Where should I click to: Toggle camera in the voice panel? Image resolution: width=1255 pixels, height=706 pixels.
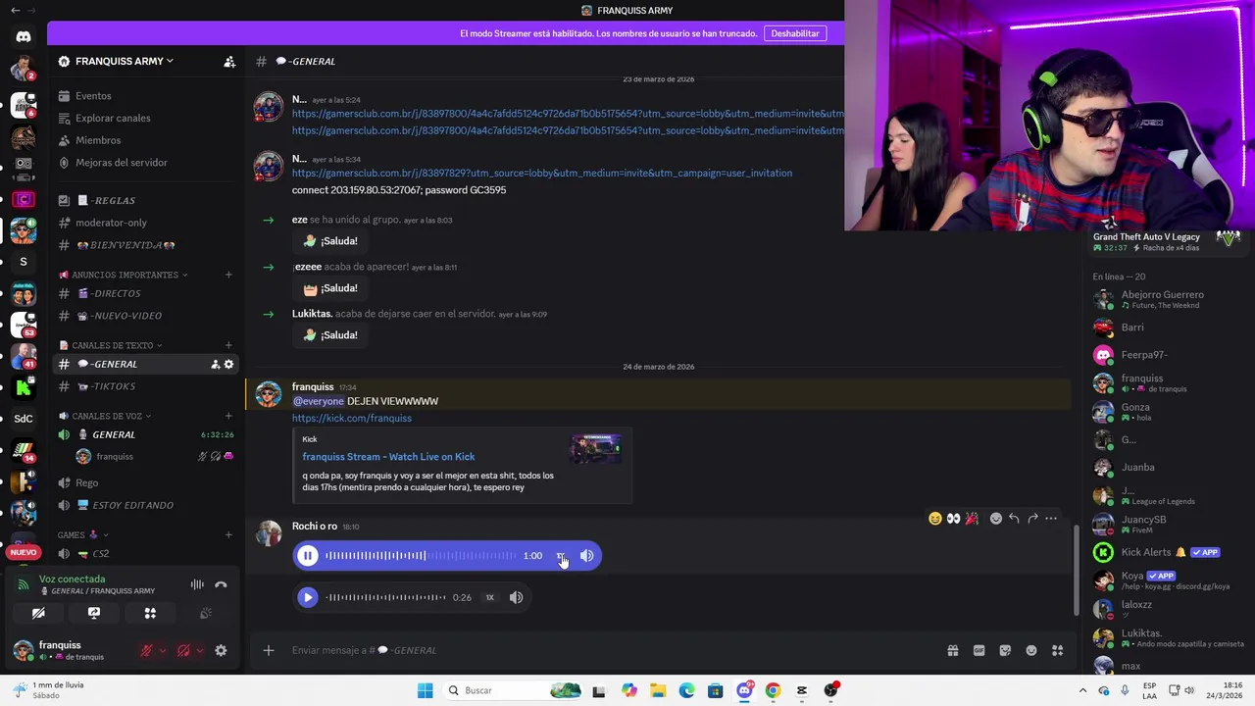pyautogui.click(x=38, y=613)
